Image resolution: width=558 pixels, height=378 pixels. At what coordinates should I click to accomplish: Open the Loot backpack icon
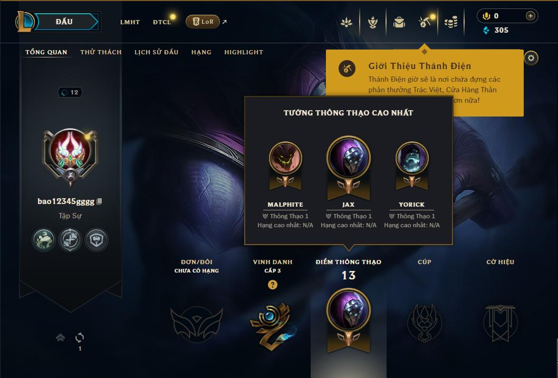(399, 22)
